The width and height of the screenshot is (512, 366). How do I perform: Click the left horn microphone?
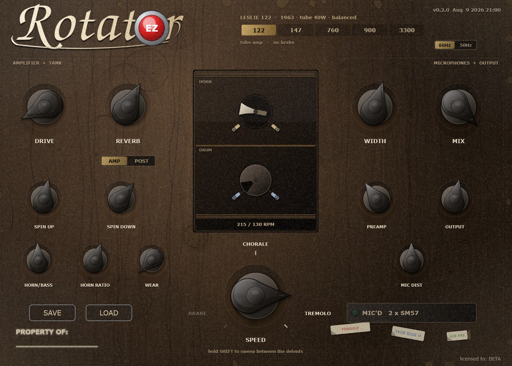point(236,127)
